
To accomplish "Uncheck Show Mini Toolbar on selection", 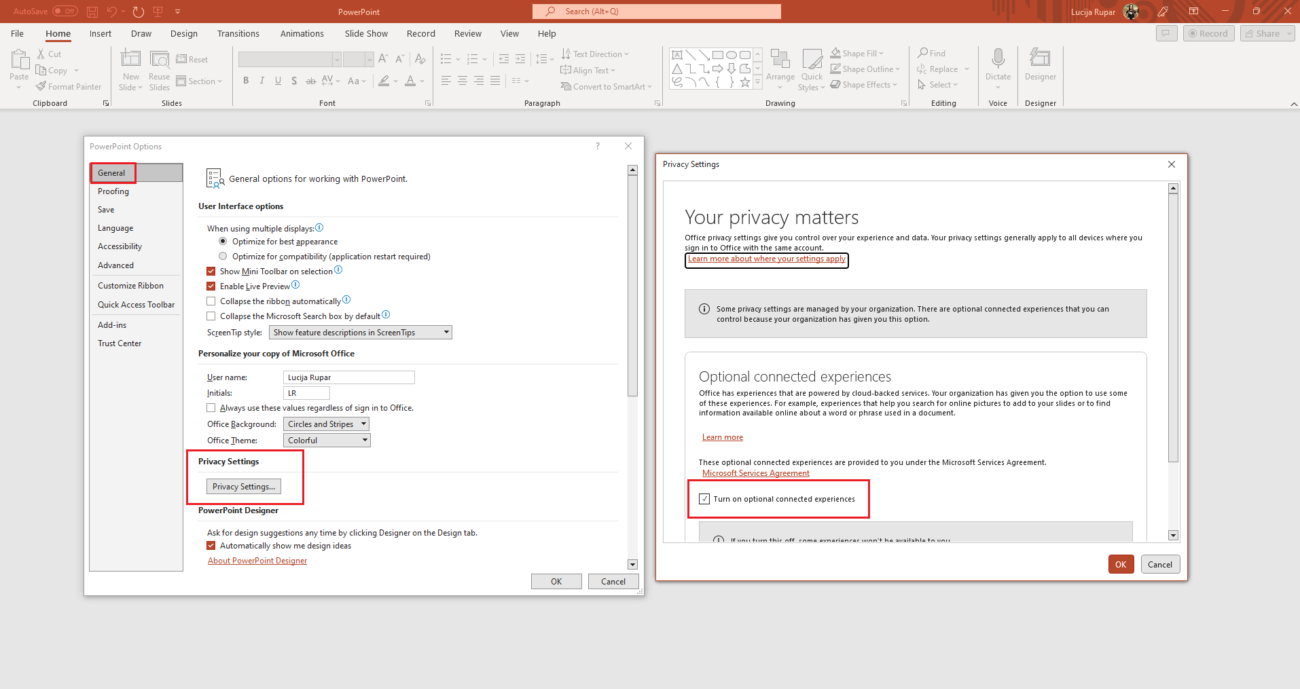I will (x=211, y=271).
